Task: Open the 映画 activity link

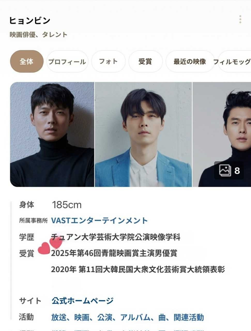Action: click(82, 317)
